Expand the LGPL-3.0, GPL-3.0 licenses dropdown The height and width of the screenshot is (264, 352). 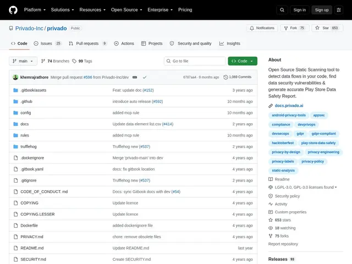pyautogui.click(x=306, y=187)
